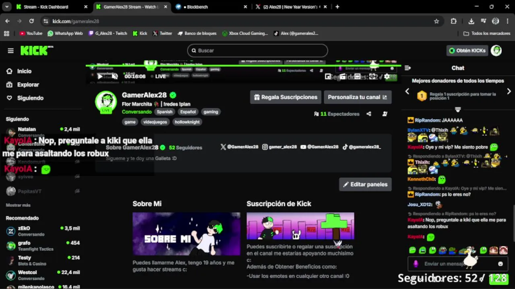Viewport: 515px width, 289px height.
Task: Open Xbox Cloud Gaming bookmark
Action: [245, 33]
